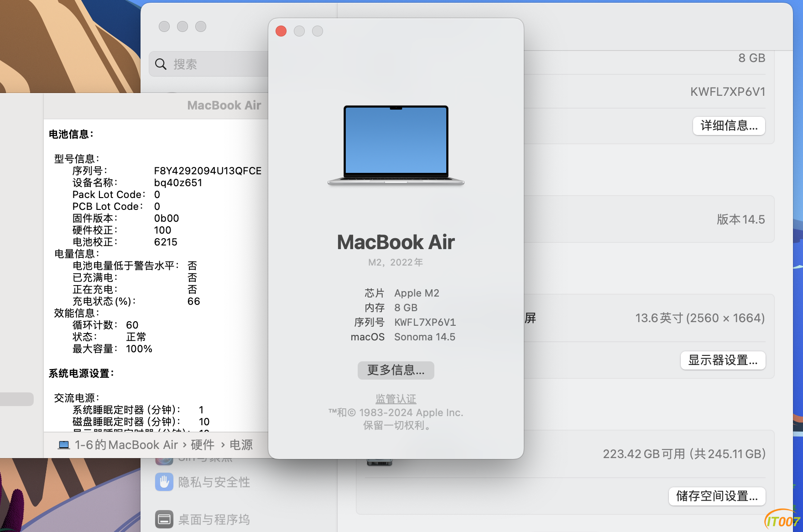Click the cycle count value '60'

click(x=132, y=325)
